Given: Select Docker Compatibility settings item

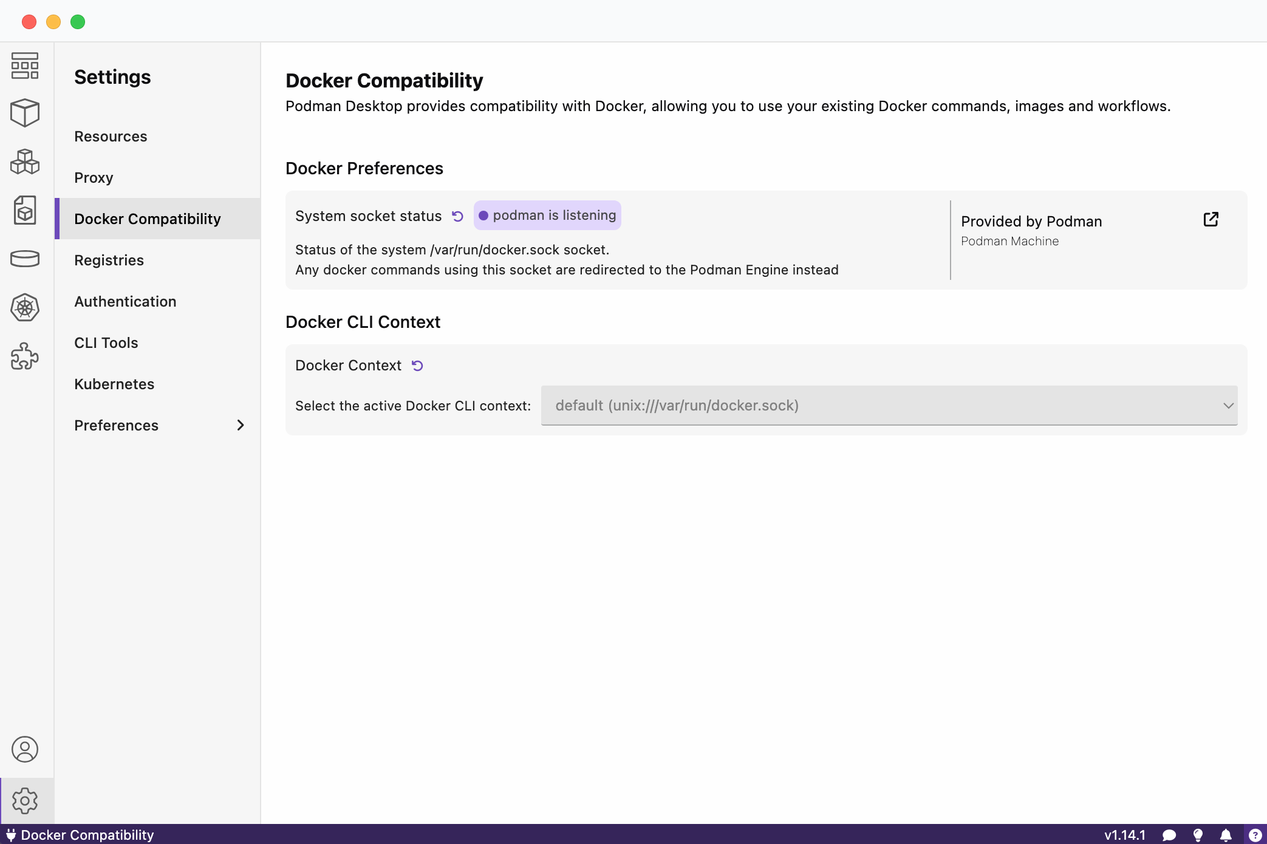Looking at the screenshot, I should click(157, 219).
